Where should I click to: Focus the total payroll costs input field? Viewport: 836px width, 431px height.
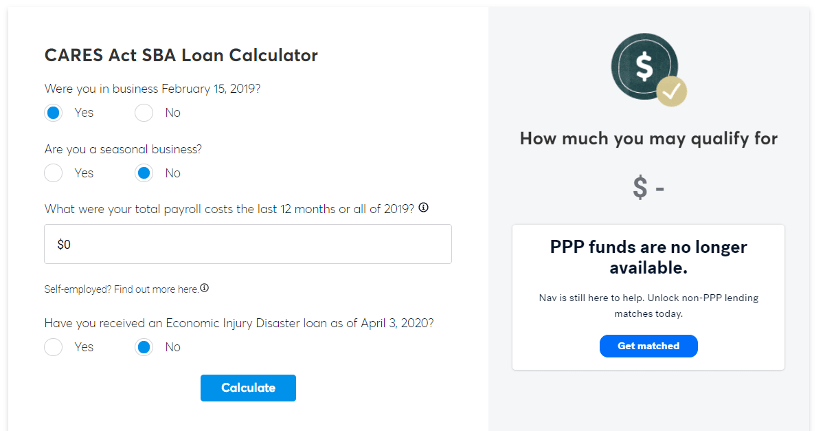click(x=248, y=244)
